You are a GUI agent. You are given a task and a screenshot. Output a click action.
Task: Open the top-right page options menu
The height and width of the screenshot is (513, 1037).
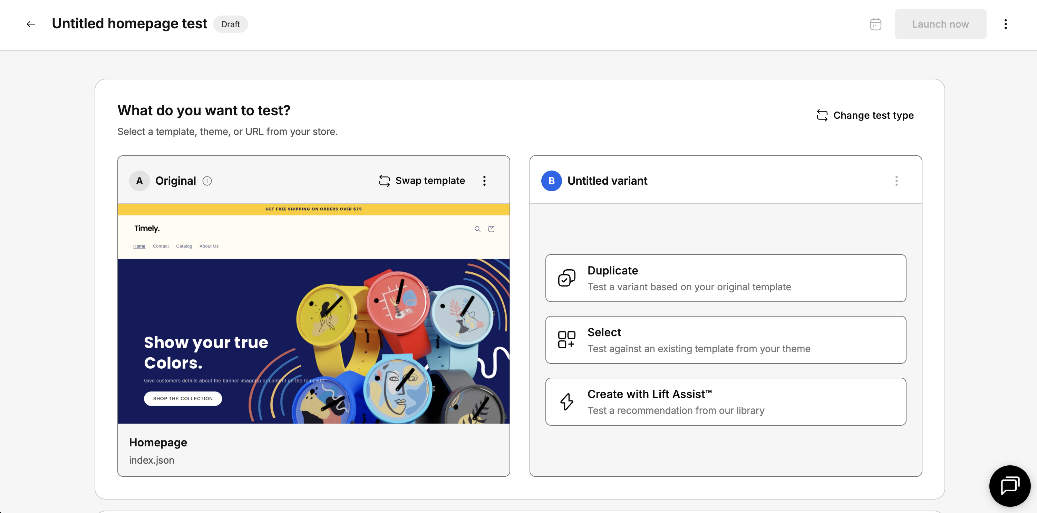click(1005, 24)
